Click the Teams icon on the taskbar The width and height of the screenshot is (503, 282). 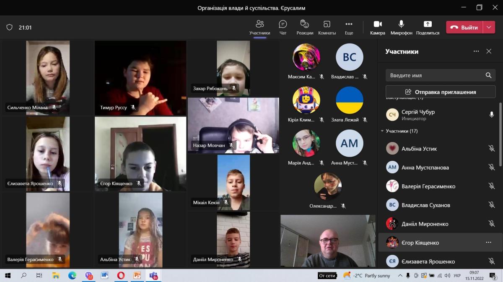point(153,275)
